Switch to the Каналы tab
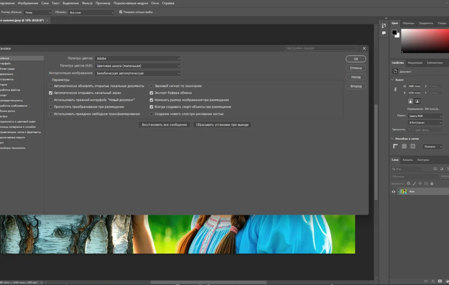The height and width of the screenshot is (285, 449). (407, 160)
